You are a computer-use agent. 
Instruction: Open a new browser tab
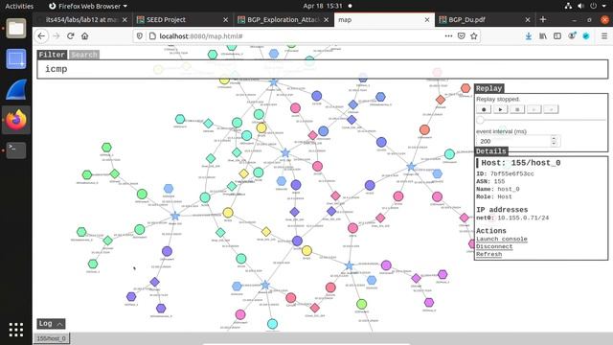(543, 19)
